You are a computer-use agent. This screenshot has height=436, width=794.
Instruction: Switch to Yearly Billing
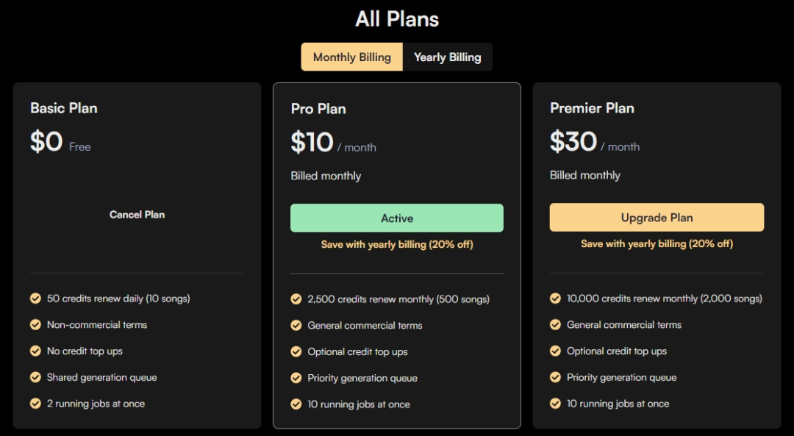447,57
